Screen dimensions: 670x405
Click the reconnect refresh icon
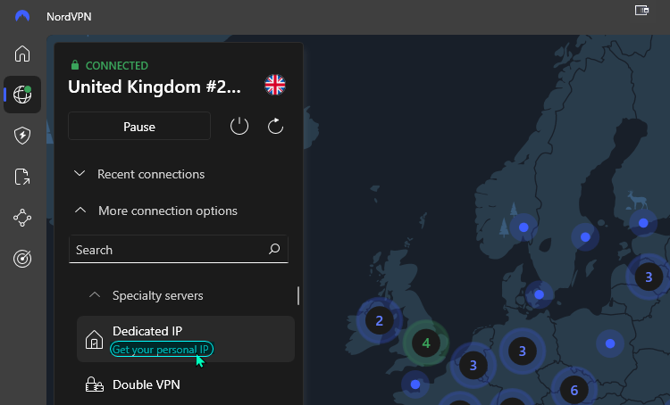point(276,126)
